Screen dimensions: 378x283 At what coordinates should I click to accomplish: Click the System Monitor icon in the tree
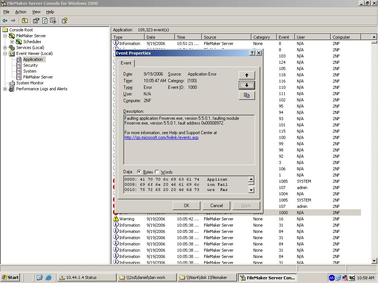tap(12, 83)
